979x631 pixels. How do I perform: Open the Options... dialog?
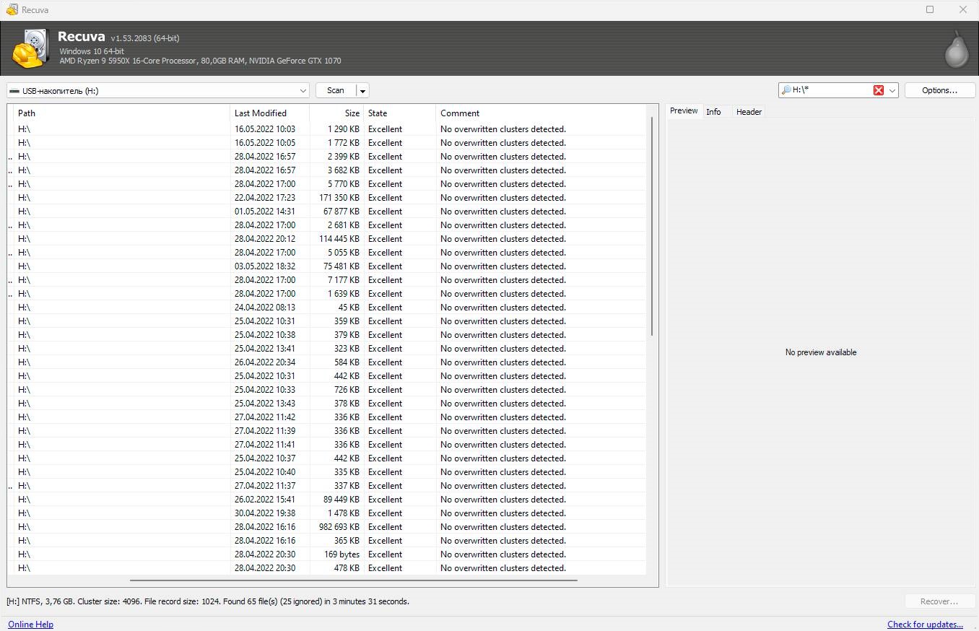coord(939,90)
